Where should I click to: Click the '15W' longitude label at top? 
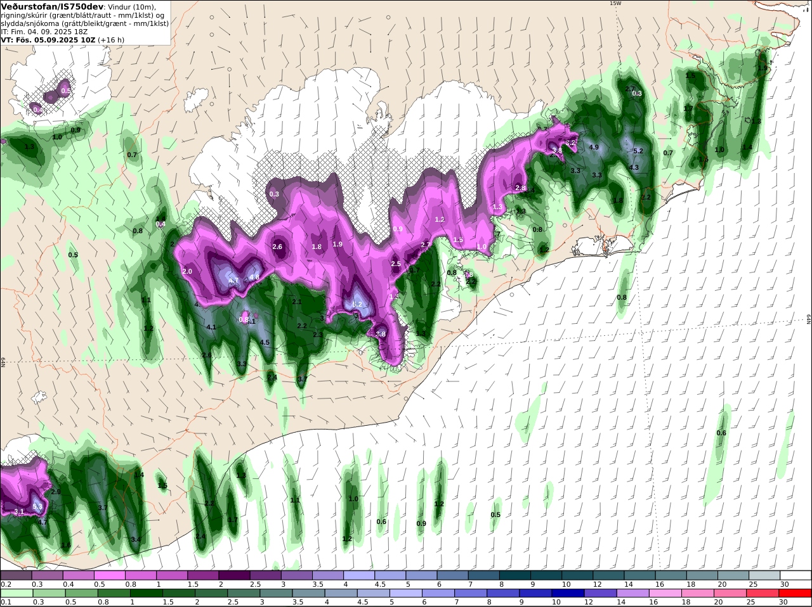tap(615, 3)
